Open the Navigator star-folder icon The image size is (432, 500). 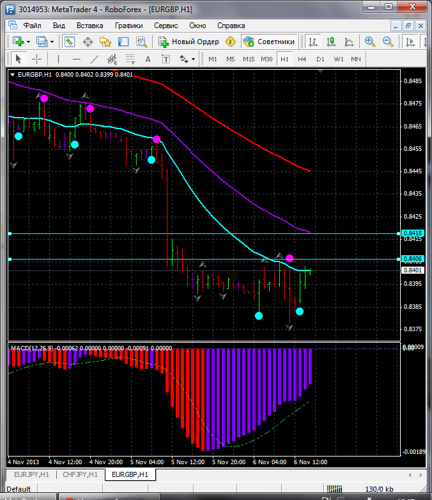pos(105,42)
